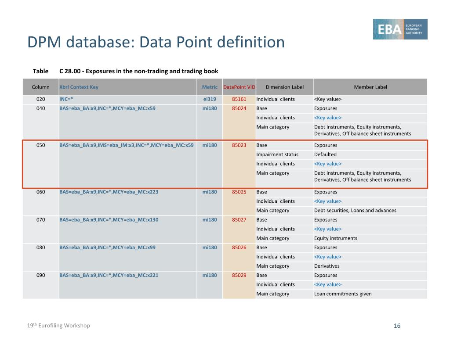Click the 'DataPoint VID' column header
450x337 pixels.
(239, 87)
